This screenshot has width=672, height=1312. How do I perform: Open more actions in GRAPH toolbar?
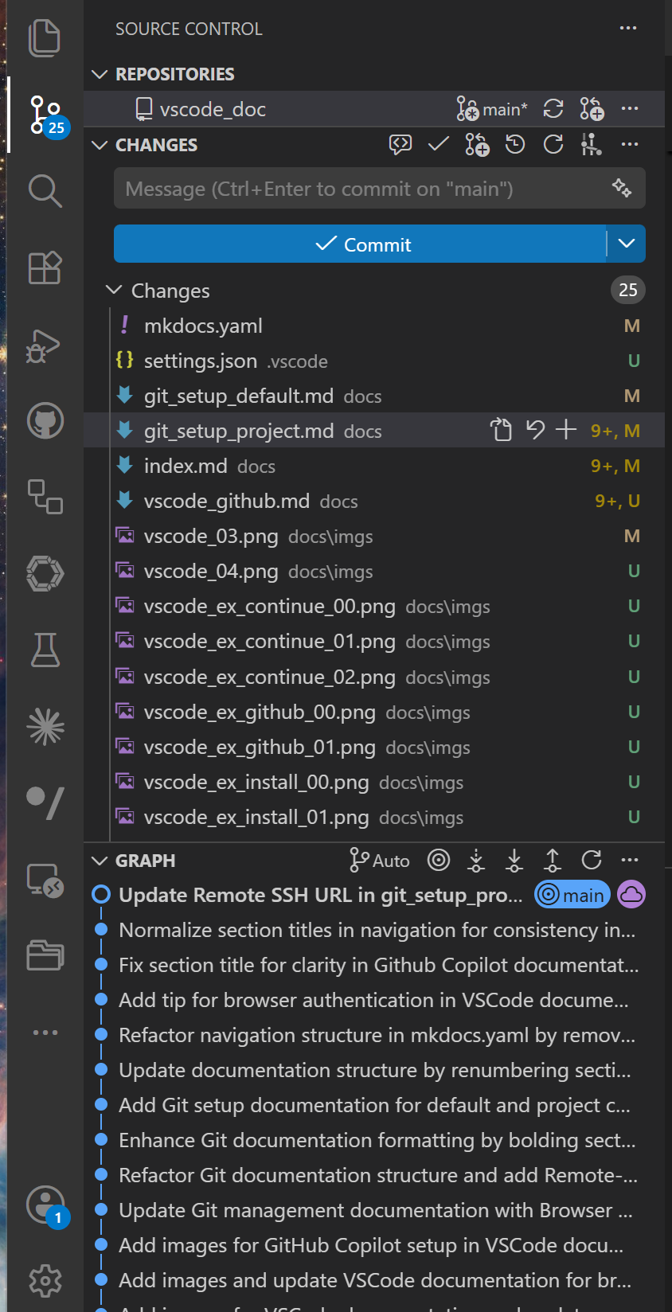click(629, 860)
